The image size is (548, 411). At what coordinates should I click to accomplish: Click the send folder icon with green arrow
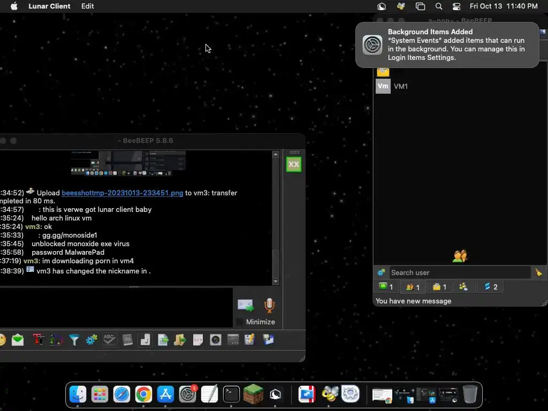tap(180, 340)
